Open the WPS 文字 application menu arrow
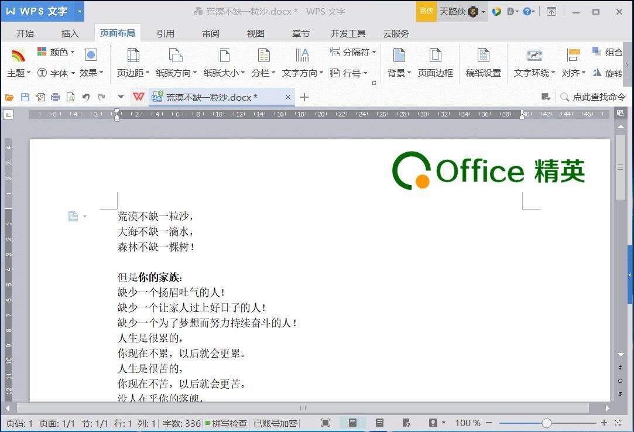This screenshot has height=432, width=634. tap(79, 11)
